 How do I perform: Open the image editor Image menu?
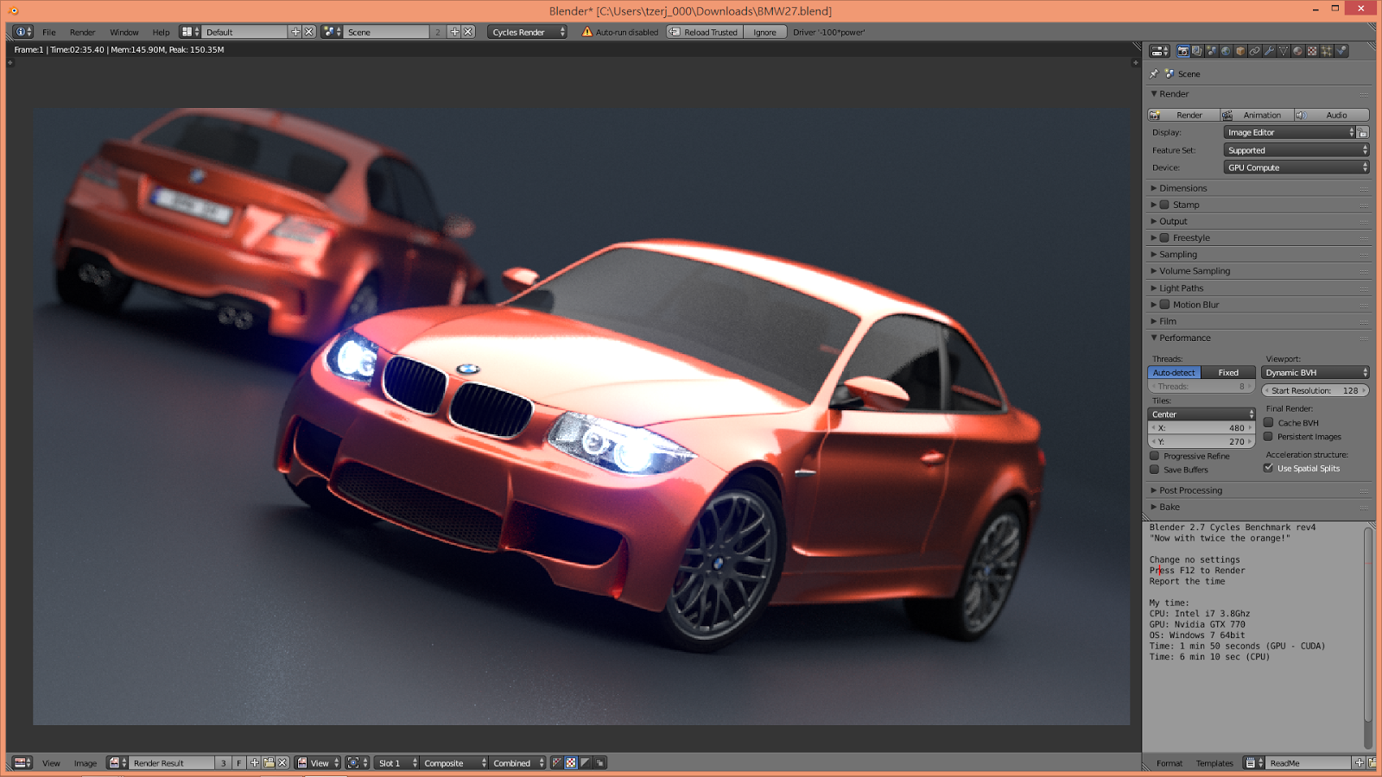(86, 763)
